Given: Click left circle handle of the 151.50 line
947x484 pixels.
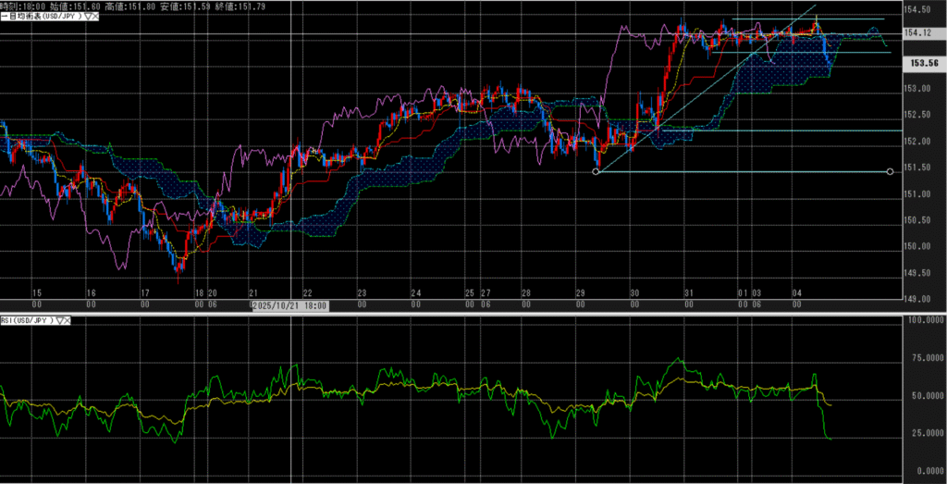Looking at the screenshot, I should 596,171.
